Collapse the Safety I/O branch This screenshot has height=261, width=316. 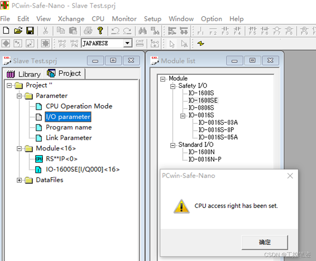click(173, 86)
